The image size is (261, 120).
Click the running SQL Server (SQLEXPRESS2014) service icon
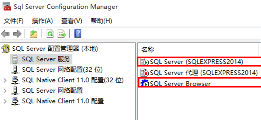click(x=144, y=62)
